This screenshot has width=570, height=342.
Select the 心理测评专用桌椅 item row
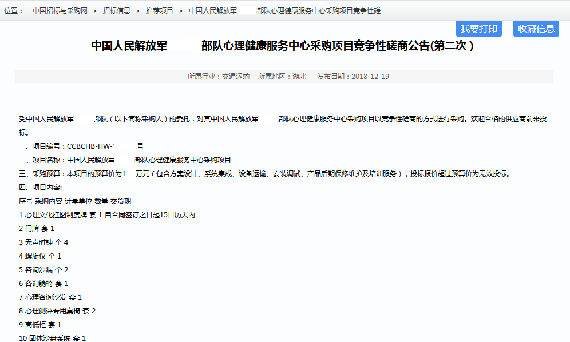tap(57, 311)
